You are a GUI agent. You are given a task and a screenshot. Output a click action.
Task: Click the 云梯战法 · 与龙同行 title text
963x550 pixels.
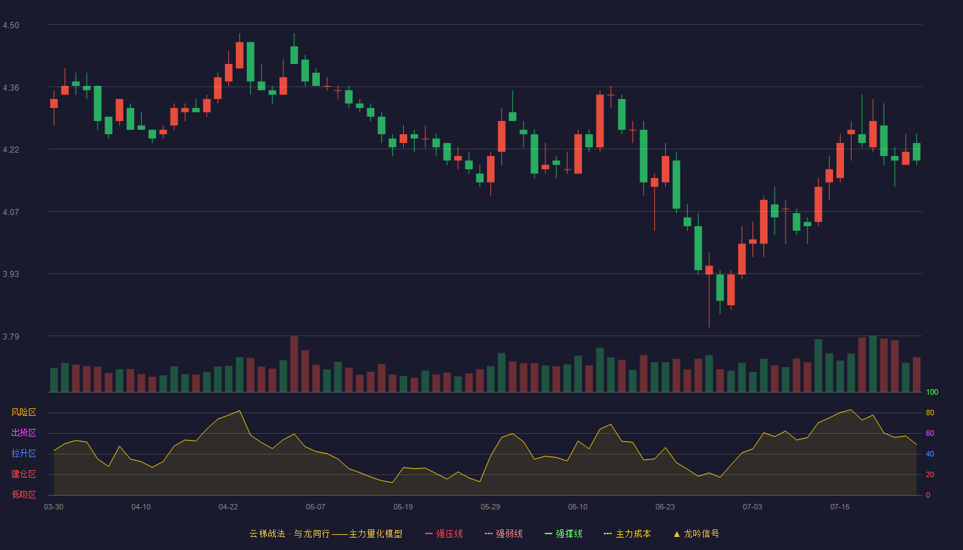click(x=289, y=533)
